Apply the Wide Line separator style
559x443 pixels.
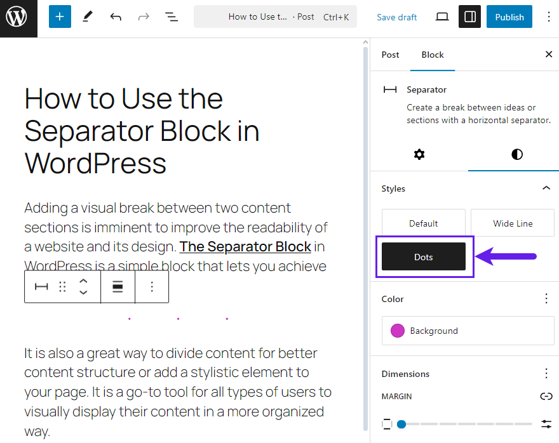(513, 223)
